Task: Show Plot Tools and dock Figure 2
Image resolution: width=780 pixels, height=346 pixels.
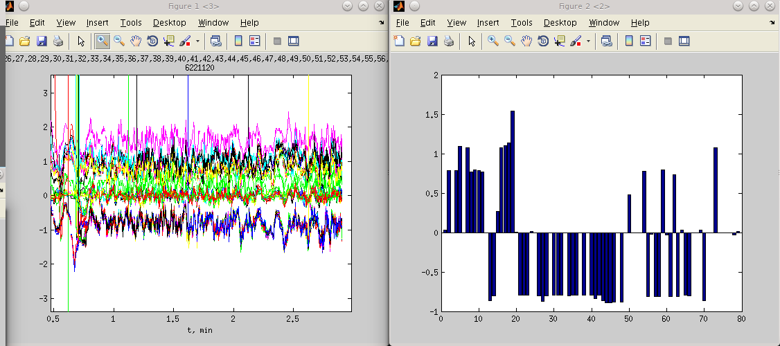Action: click(684, 41)
